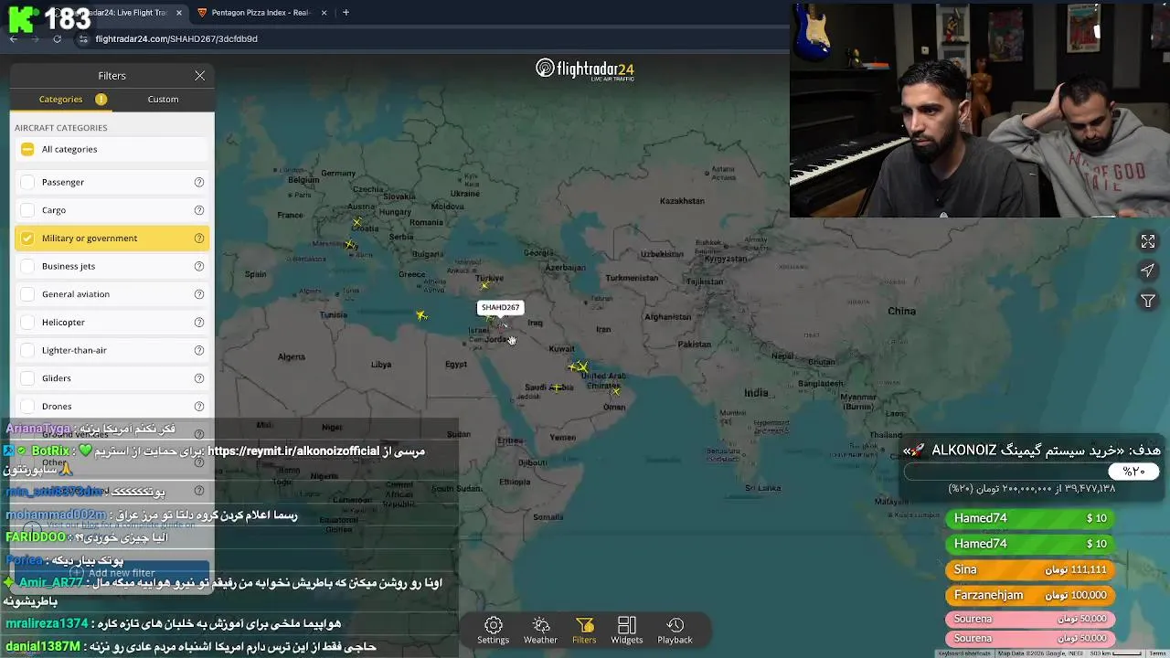Open Settings in bottom toolbar

click(493, 631)
